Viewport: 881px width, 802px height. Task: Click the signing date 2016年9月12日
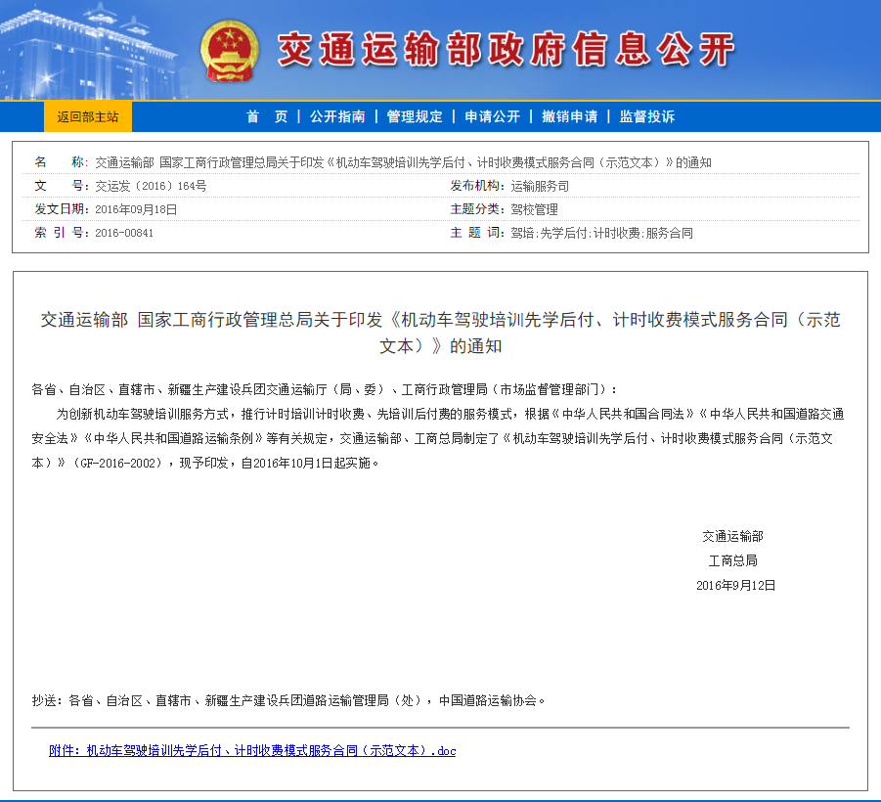coord(735,585)
